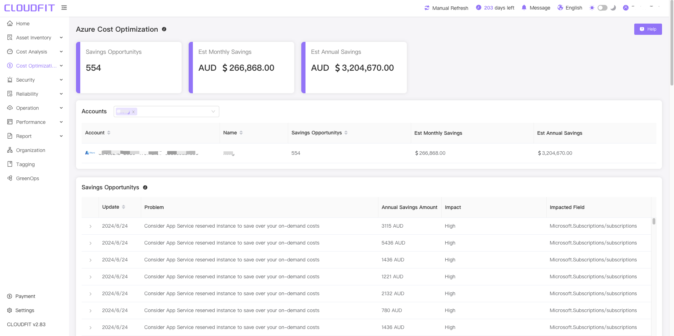The width and height of the screenshot is (674, 336).
Task: Click the Cost Analysis sidebar icon
Action: [10, 52]
